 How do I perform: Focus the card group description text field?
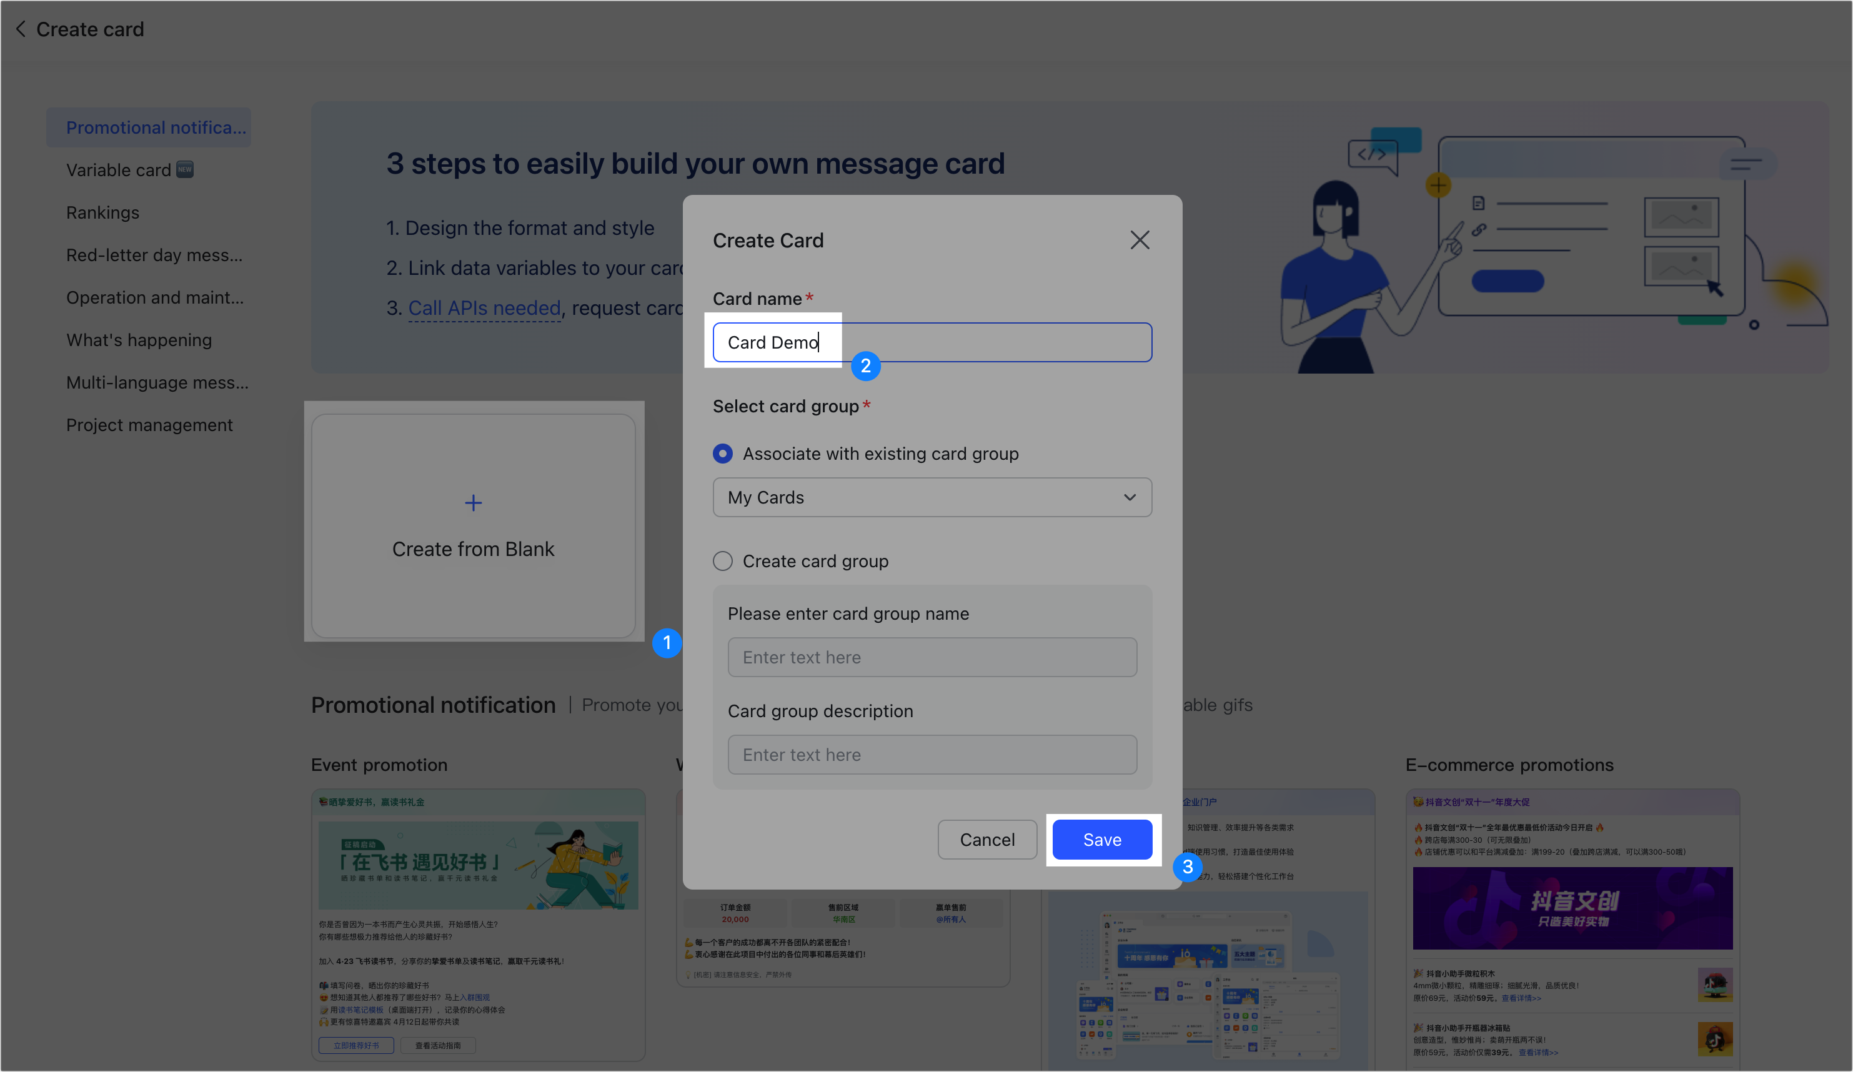coord(931,755)
